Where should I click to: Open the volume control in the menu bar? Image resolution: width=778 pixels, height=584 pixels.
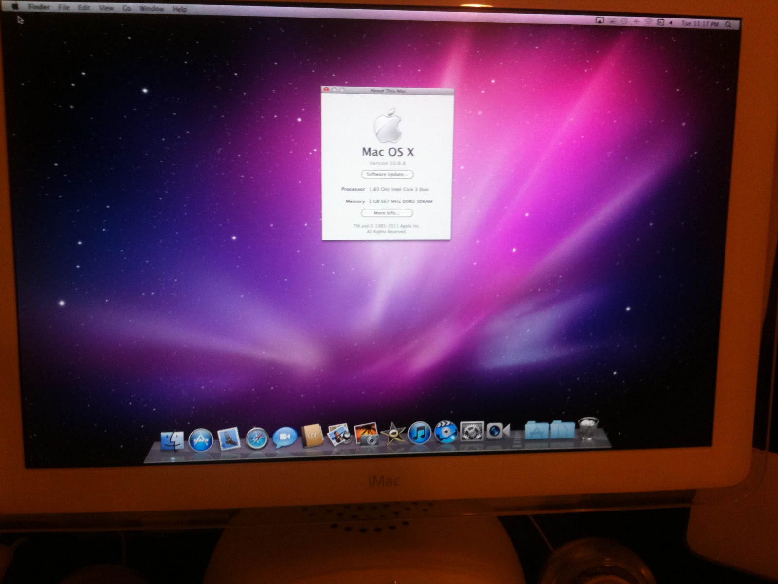click(x=670, y=21)
